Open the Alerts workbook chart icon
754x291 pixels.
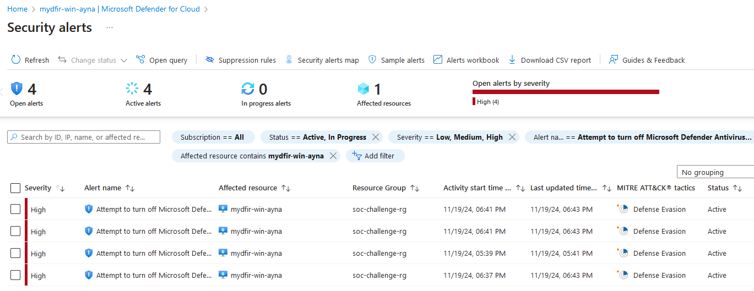point(438,60)
